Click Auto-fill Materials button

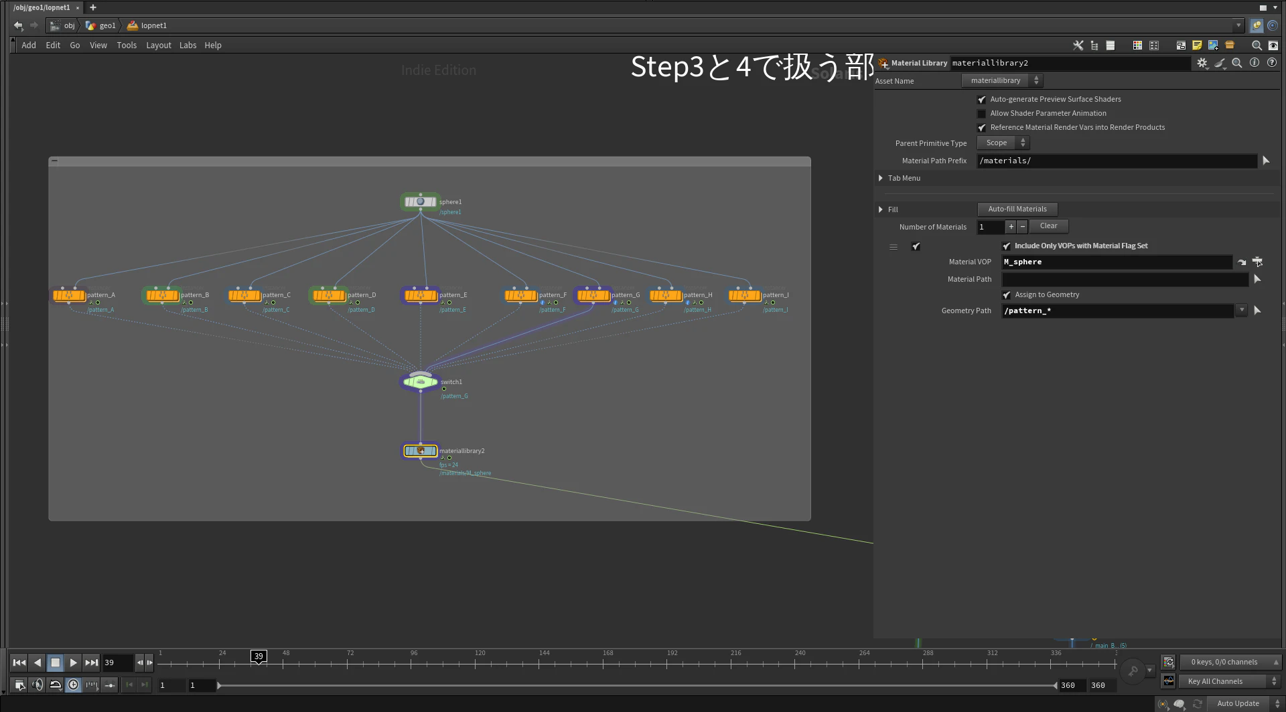point(1017,209)
